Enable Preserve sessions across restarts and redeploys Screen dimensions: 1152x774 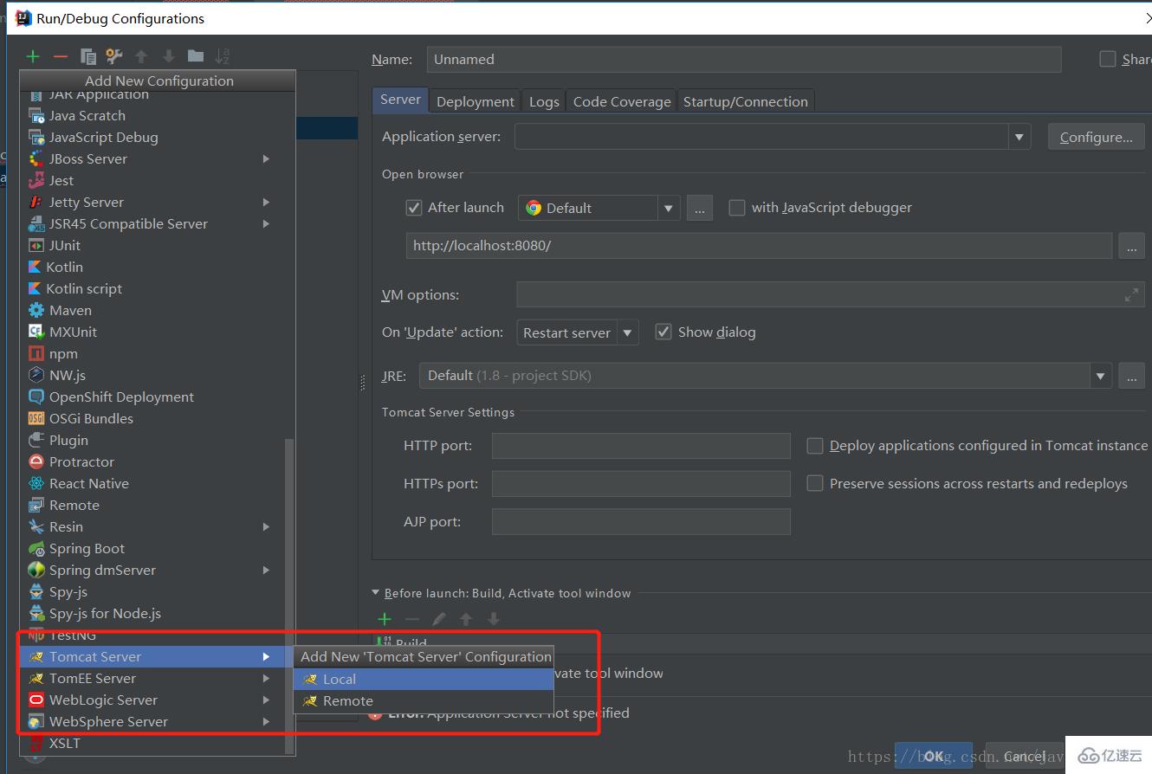[x=815, y=483]
